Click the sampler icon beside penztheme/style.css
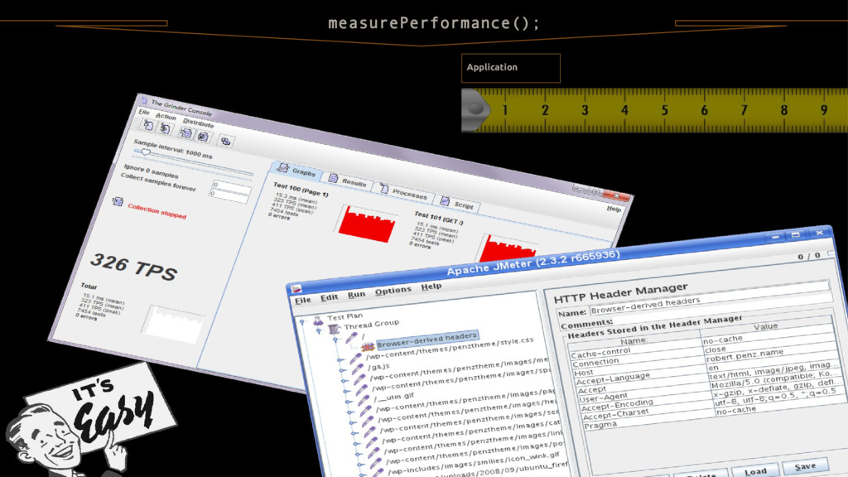 click(355, 358)
